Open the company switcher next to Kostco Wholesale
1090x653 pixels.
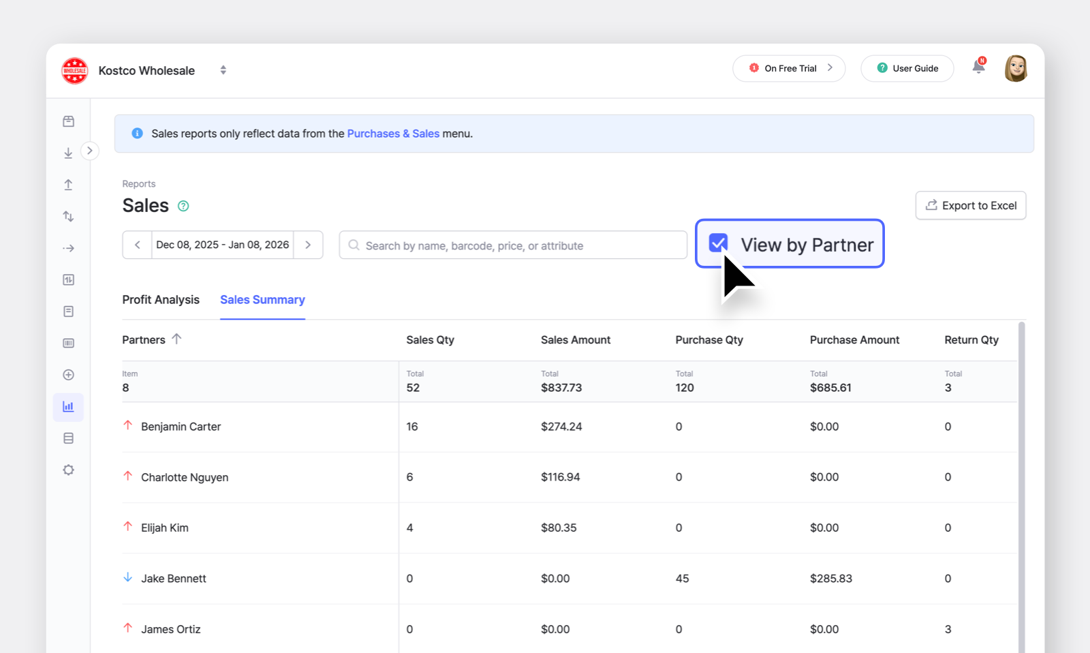pos(223,70)
